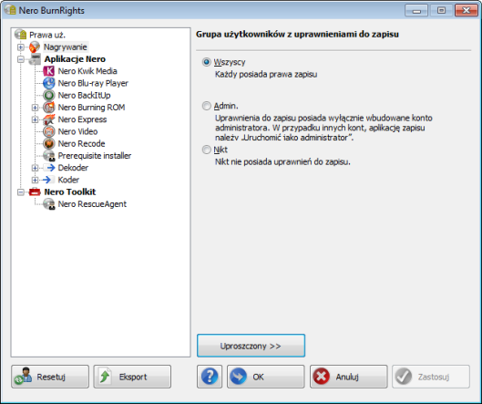
Task: Collapse the Aplikacje Nero tree node
Action: click(x=21, y=59)
